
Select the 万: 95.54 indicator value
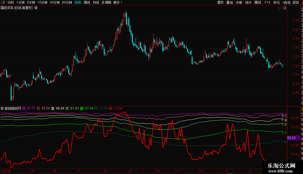(43, 108)
